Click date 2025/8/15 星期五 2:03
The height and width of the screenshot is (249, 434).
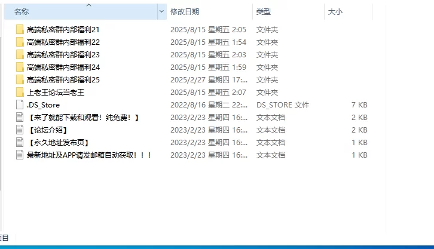click(x=208, y=55)
